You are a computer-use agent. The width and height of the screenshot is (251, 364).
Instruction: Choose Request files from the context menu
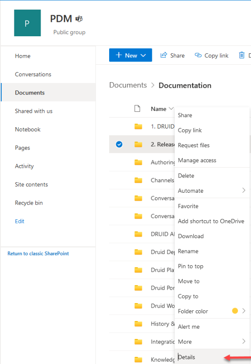point(212,146)
